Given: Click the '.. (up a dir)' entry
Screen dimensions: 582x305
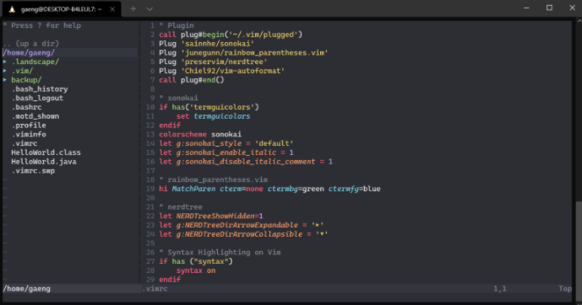Looking at the screenshot, I should click(31, 44).
